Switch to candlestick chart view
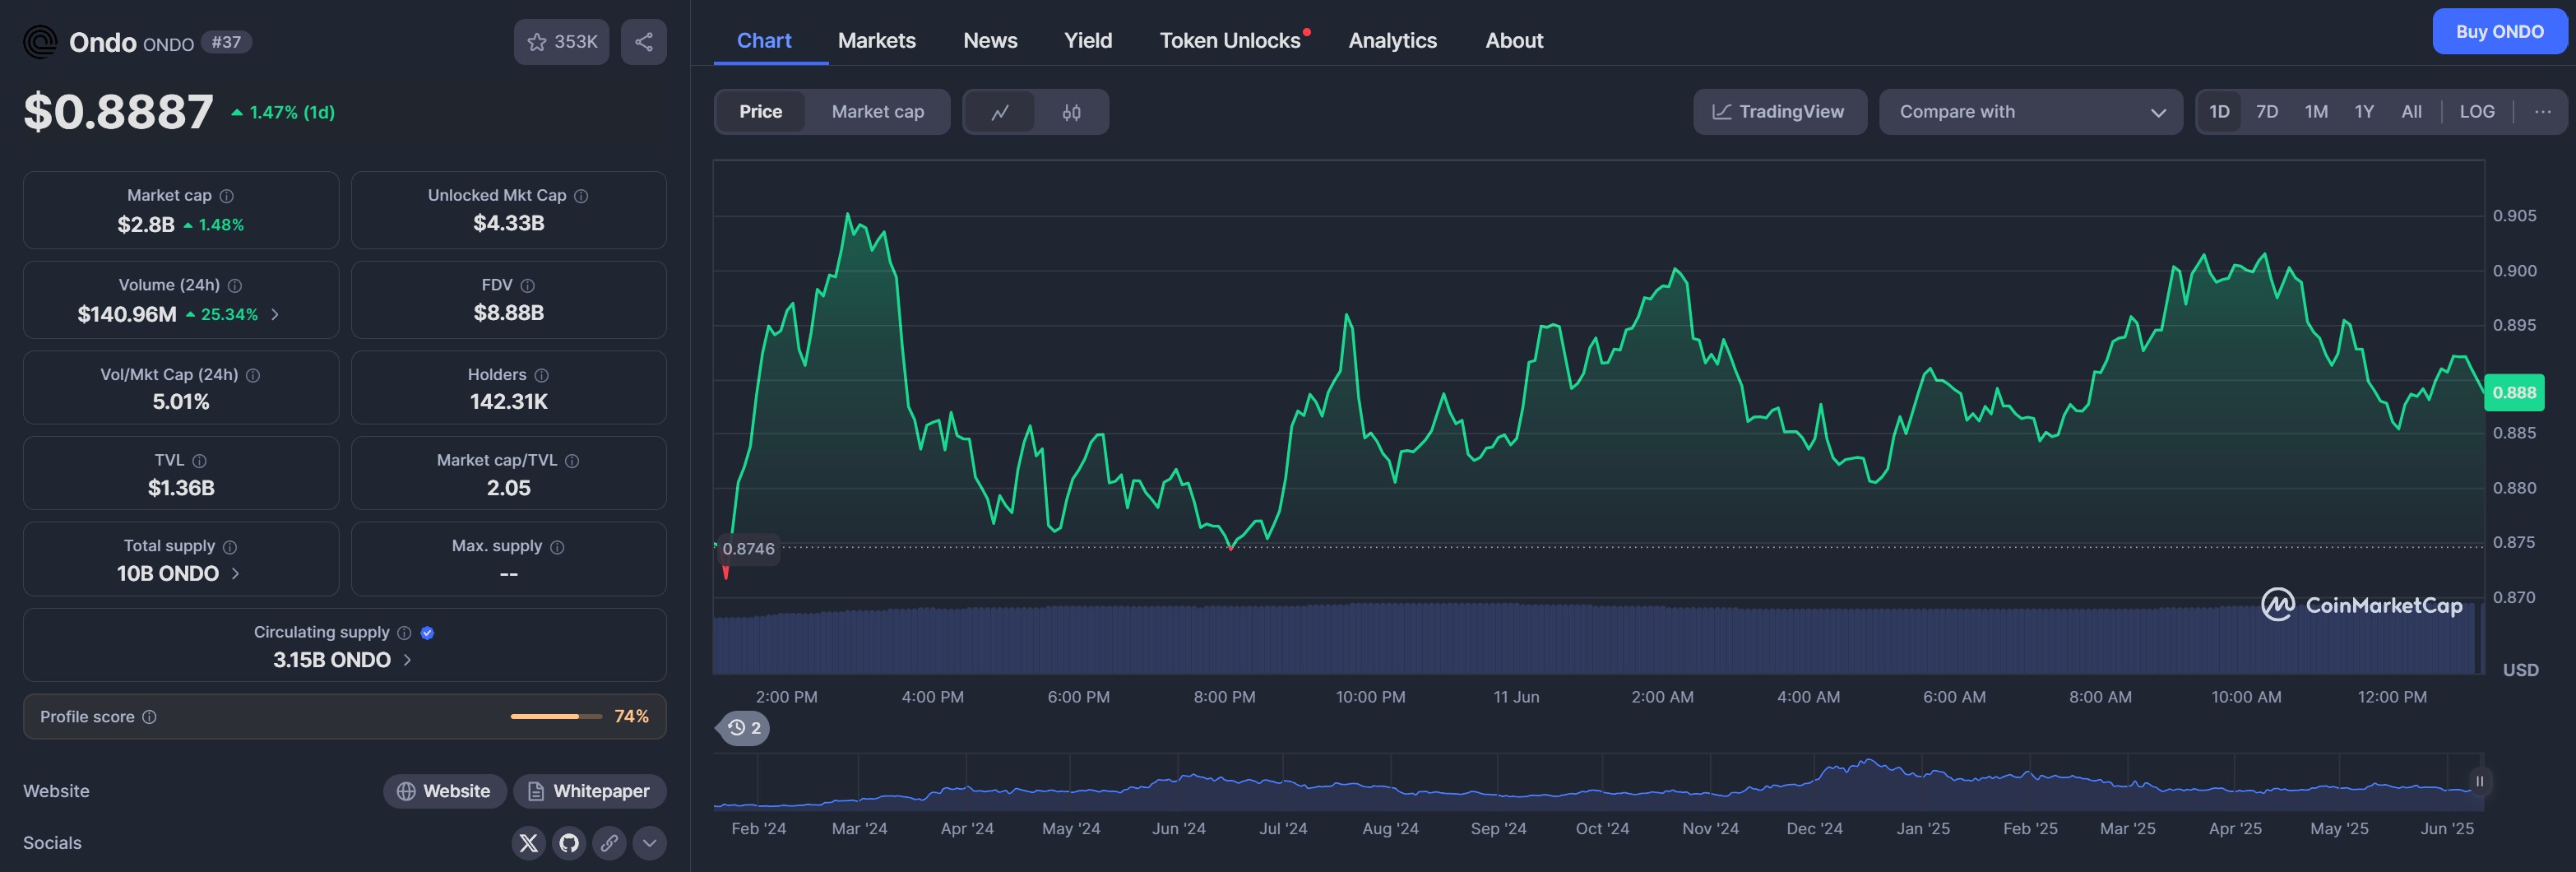 [x=1071, y=112]
